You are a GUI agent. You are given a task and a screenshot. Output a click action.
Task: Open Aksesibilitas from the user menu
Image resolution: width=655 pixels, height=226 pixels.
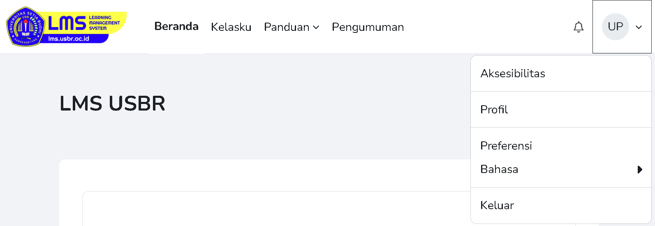513,74
